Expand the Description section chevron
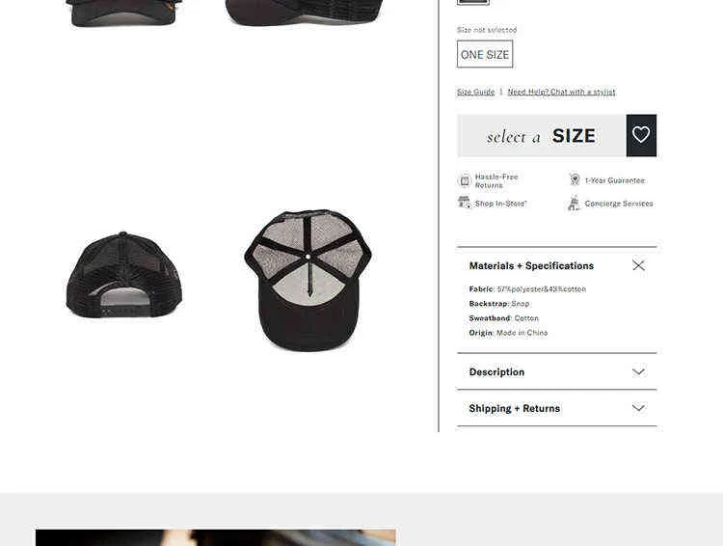The image size is (723, 546). point(638,371)
